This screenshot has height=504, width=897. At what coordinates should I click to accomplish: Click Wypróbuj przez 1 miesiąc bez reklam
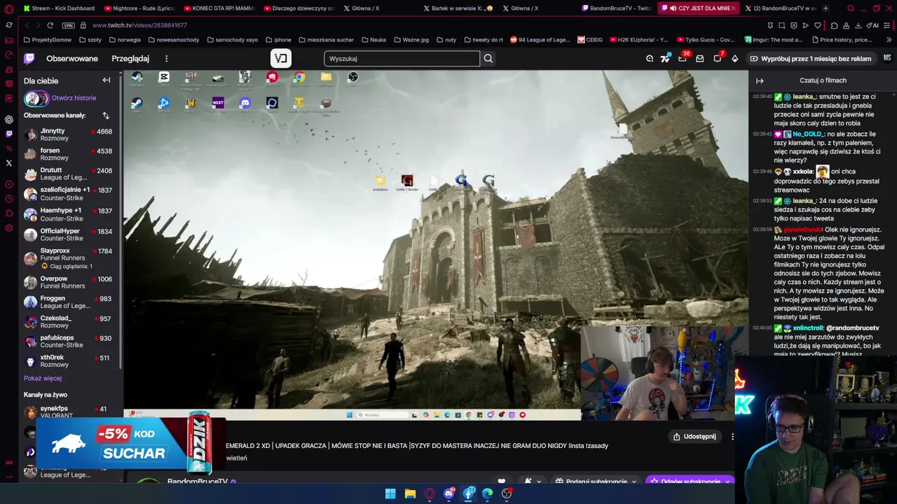coord(811,59)
